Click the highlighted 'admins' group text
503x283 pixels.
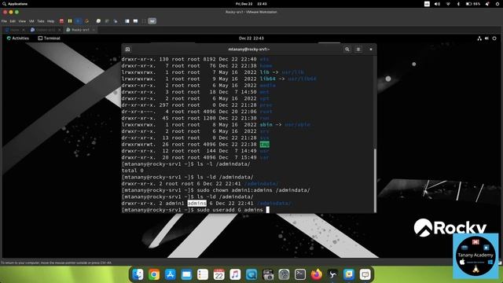[x=196, y=204]
